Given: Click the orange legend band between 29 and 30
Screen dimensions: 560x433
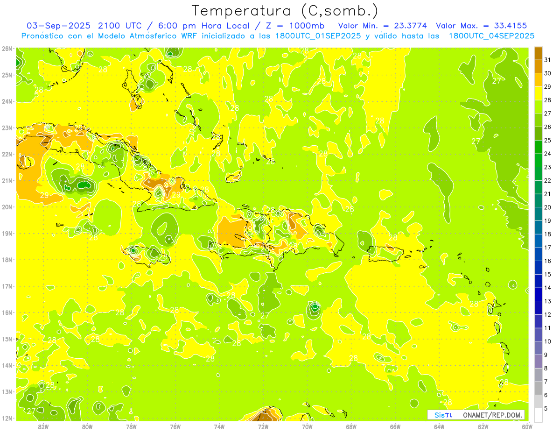Looking at the screenshot, I should click(x=538, y=80).
